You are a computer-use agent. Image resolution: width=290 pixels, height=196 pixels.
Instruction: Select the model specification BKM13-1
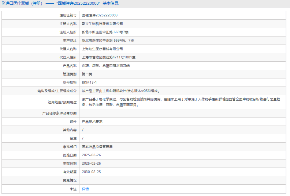click(x=89, y=82)
